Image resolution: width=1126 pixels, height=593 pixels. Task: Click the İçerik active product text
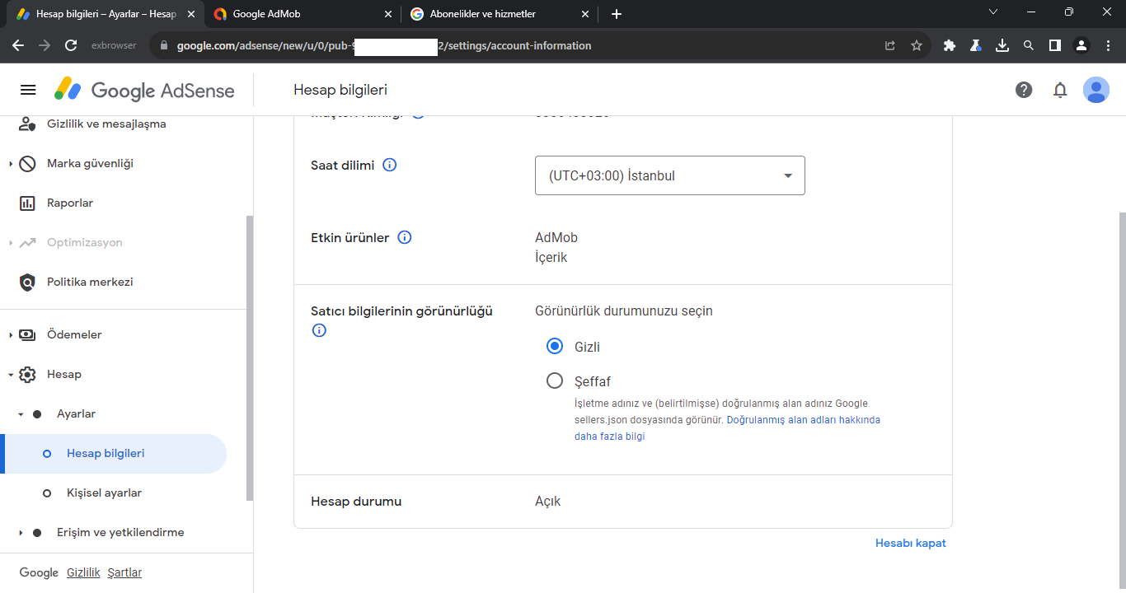coord(551,258)
